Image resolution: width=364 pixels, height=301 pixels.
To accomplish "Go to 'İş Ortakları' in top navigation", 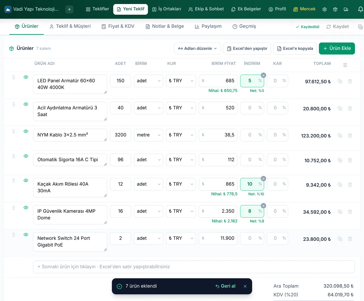I will [167, 9].
